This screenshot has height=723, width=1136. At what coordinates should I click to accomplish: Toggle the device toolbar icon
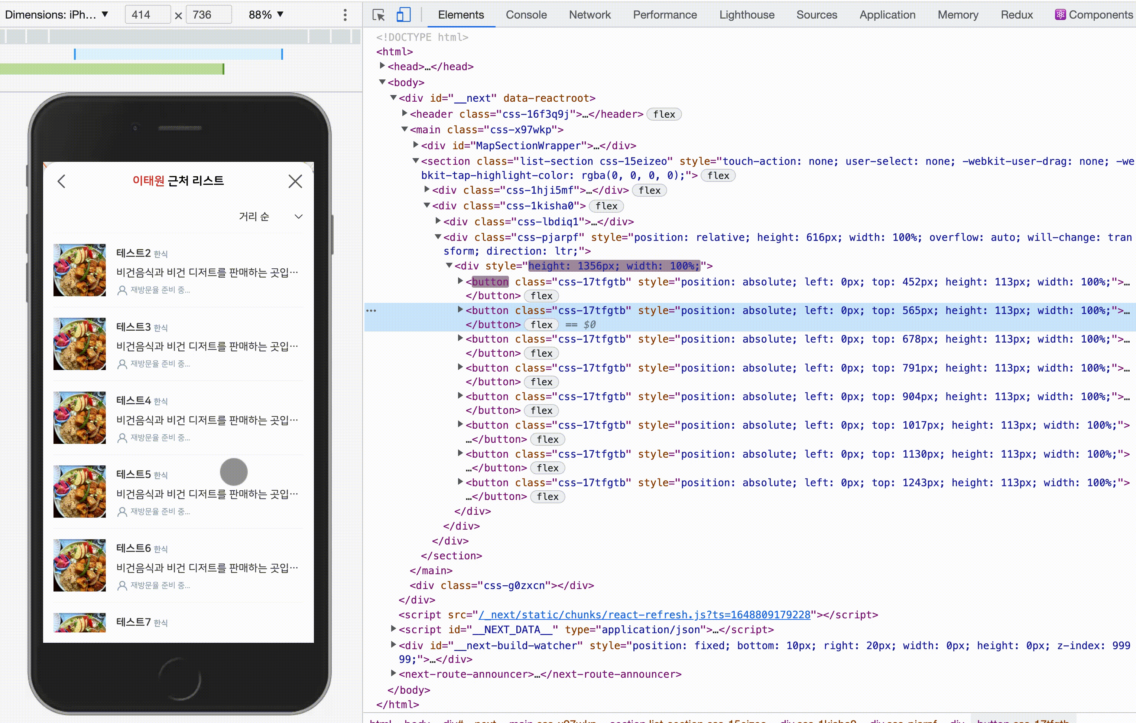[x=403, y=14]
